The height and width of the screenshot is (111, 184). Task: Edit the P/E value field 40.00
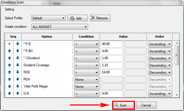[112, 44]
